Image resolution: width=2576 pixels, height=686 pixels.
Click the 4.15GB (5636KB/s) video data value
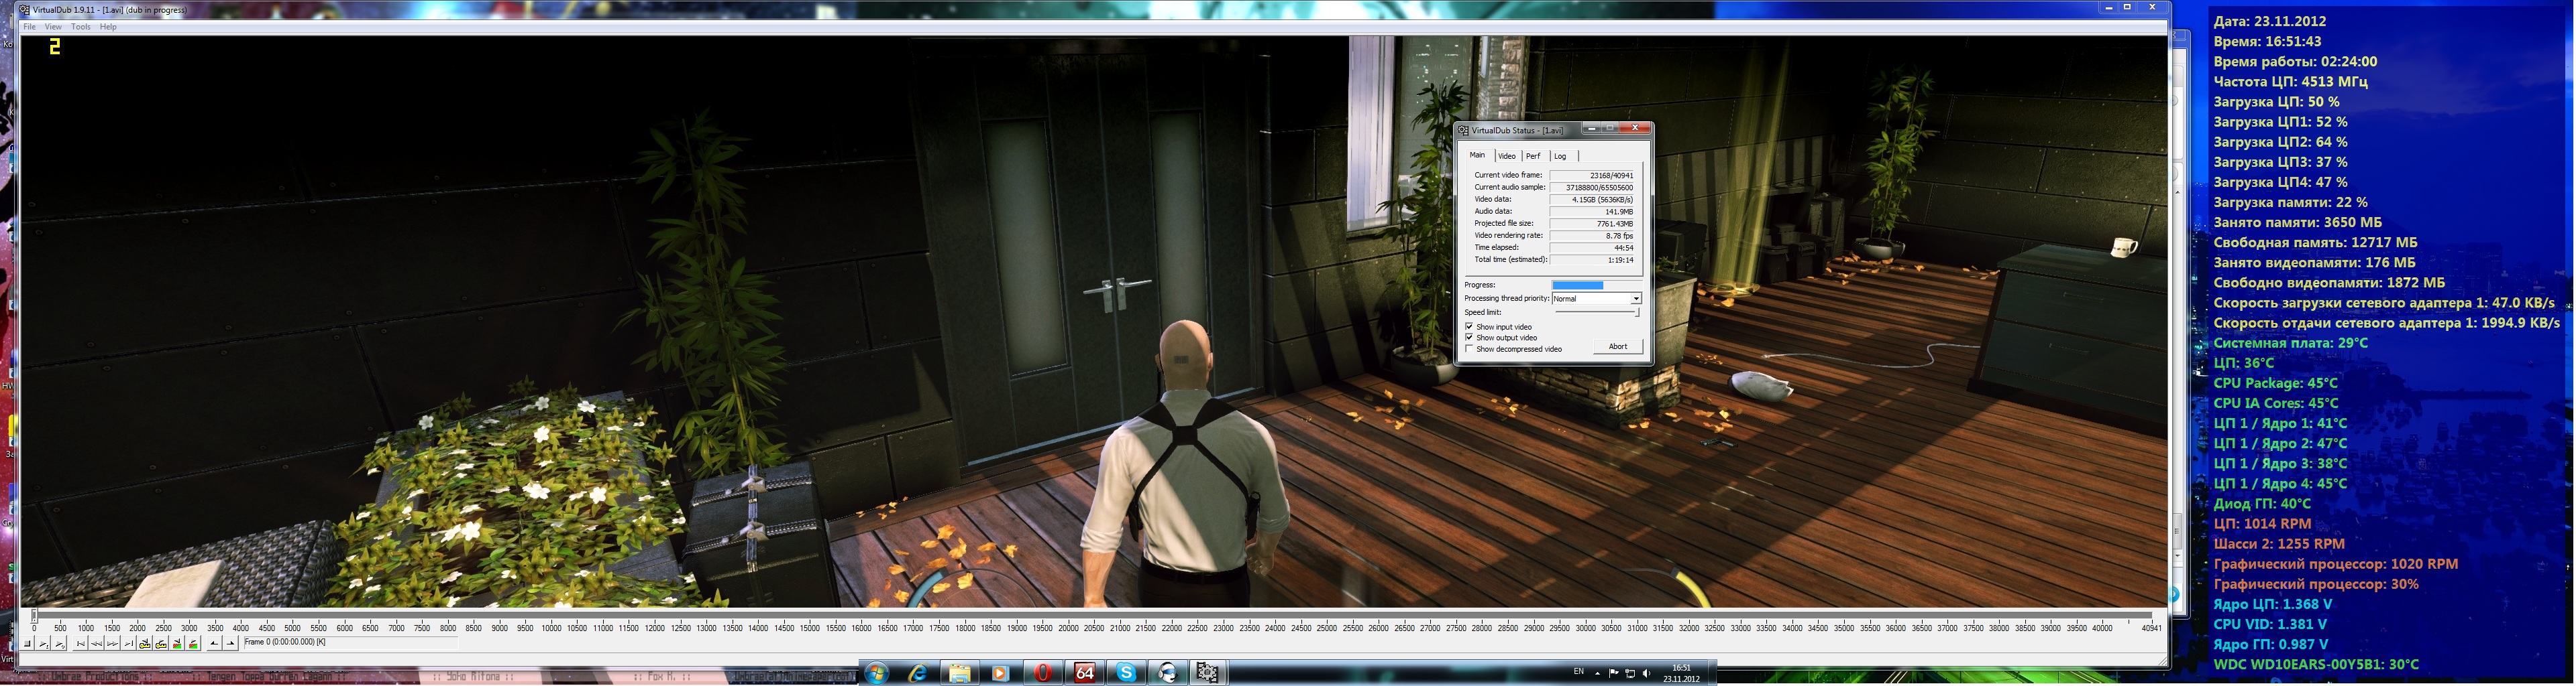click(1593, 200)
